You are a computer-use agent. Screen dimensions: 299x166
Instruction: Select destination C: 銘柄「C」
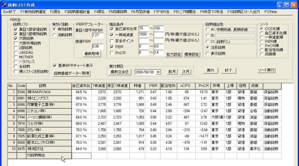208,41
